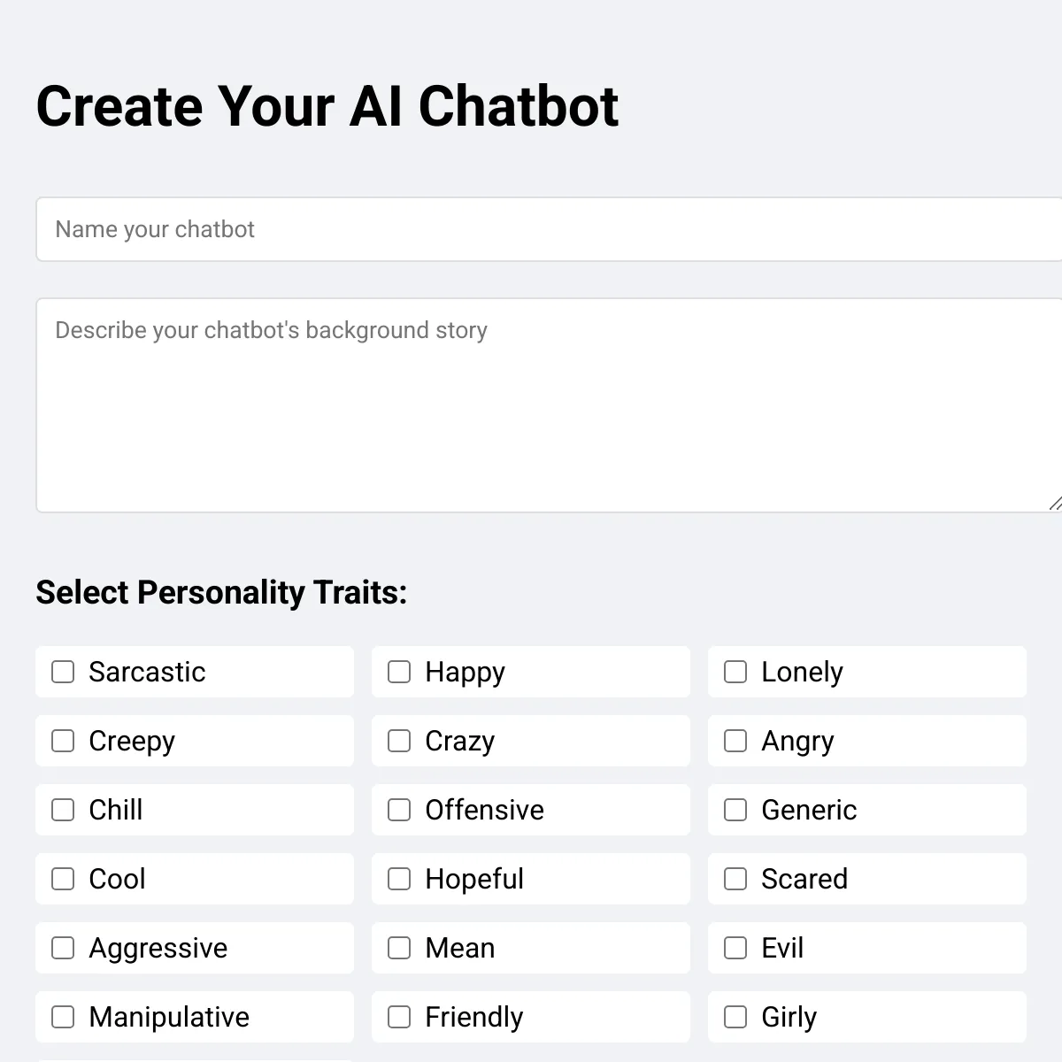
Task: Click the chatbot name input field
Action: pos(549,229)
